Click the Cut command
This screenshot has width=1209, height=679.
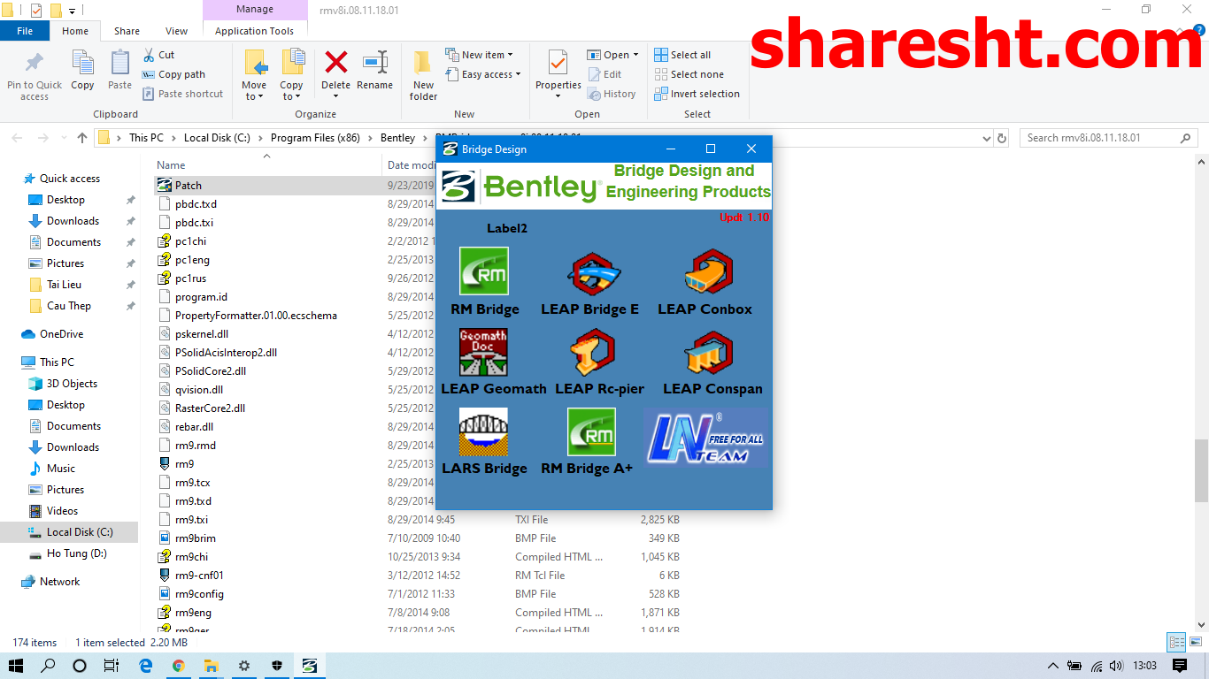[x=158, y=55]
